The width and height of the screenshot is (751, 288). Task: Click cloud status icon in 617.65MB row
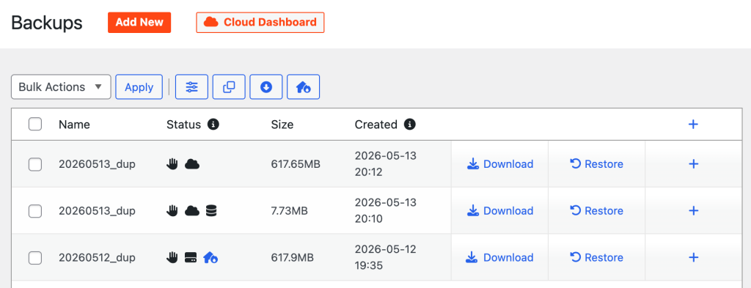pos(192,164)
